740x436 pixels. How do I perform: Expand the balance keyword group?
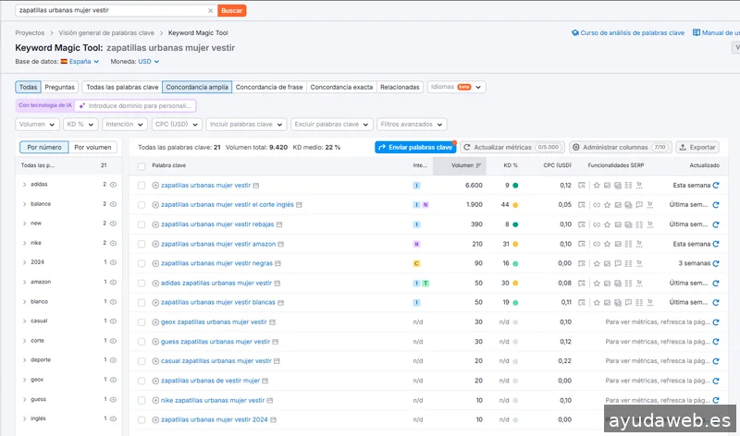(x=24, y=204)
